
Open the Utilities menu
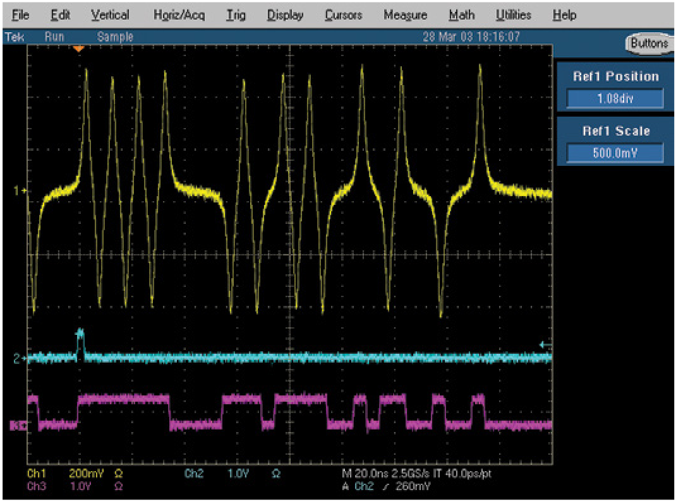click(x=513, y=15)
